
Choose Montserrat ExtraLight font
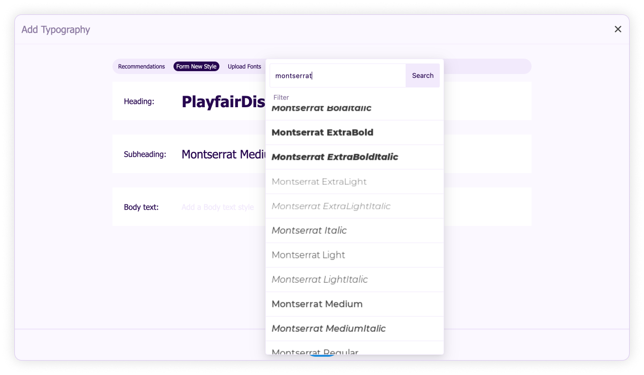(355, 182)
